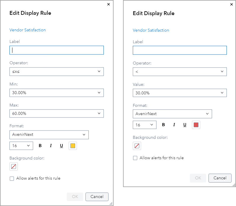236x206 pixels.
Task: Open the ≤x≤ Operator dropdown
Action: (x=56, y=72)
